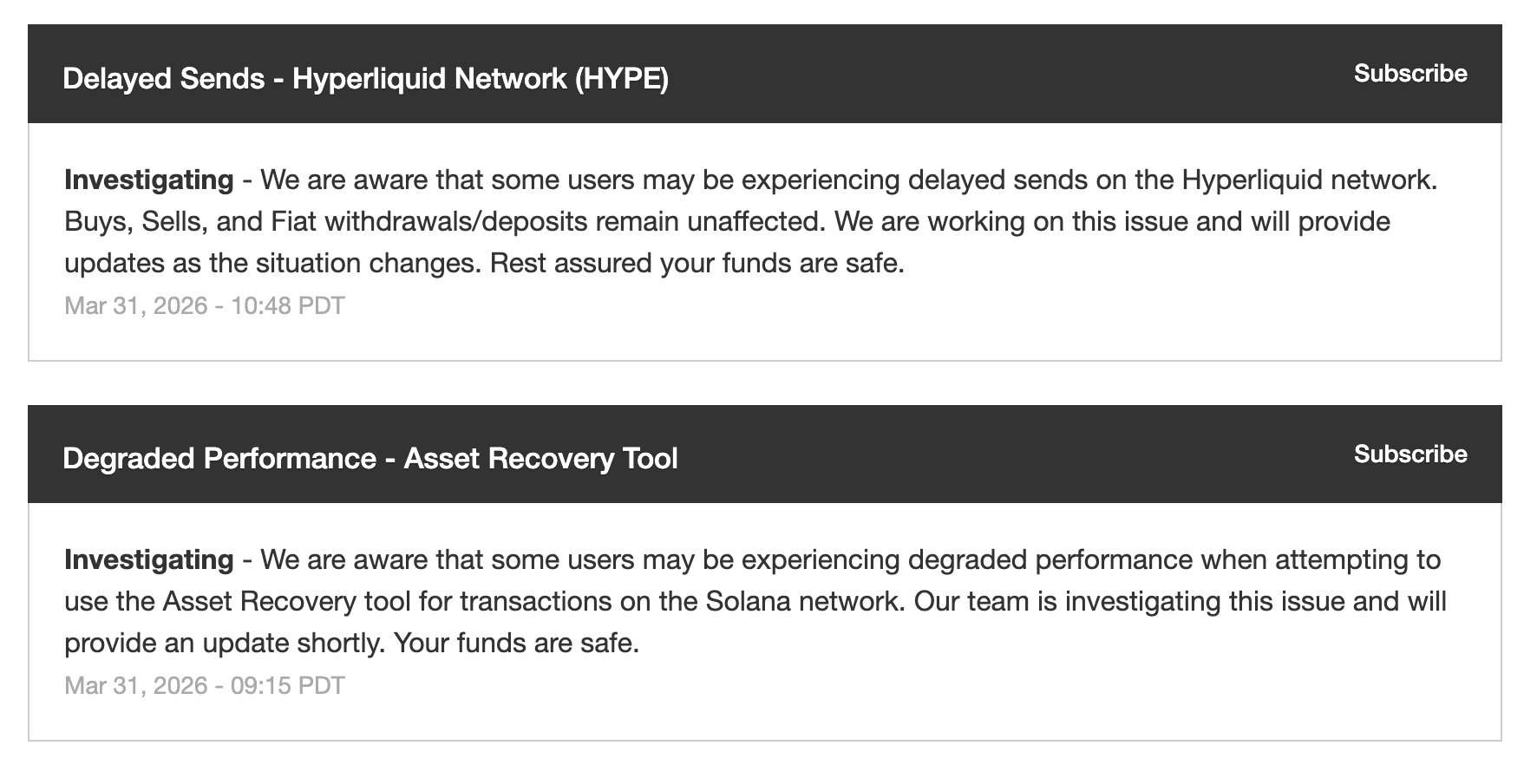Viewport: 1537px width, 765px height.
Task: Click the Investigating status in the Asset Recovery incident
Action: (148, 560)
